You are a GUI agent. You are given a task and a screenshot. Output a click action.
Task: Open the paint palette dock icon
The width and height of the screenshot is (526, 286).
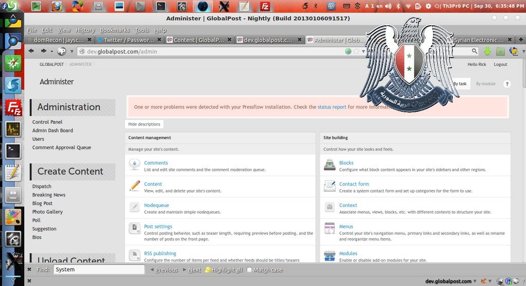(13, 217)
